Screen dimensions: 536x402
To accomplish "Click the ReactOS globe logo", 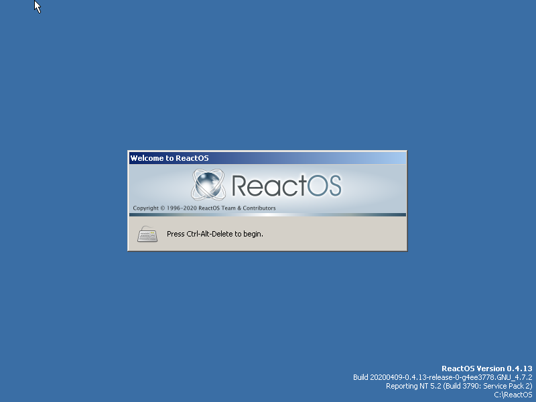I will [208, 185].
